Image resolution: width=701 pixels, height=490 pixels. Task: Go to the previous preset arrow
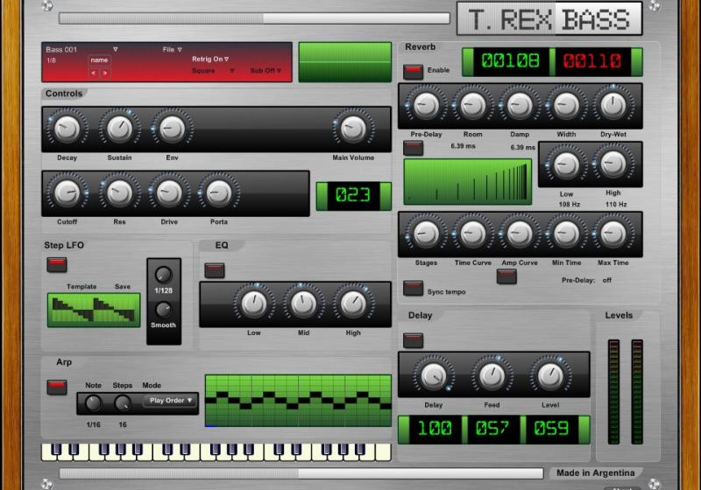point(94,73)
